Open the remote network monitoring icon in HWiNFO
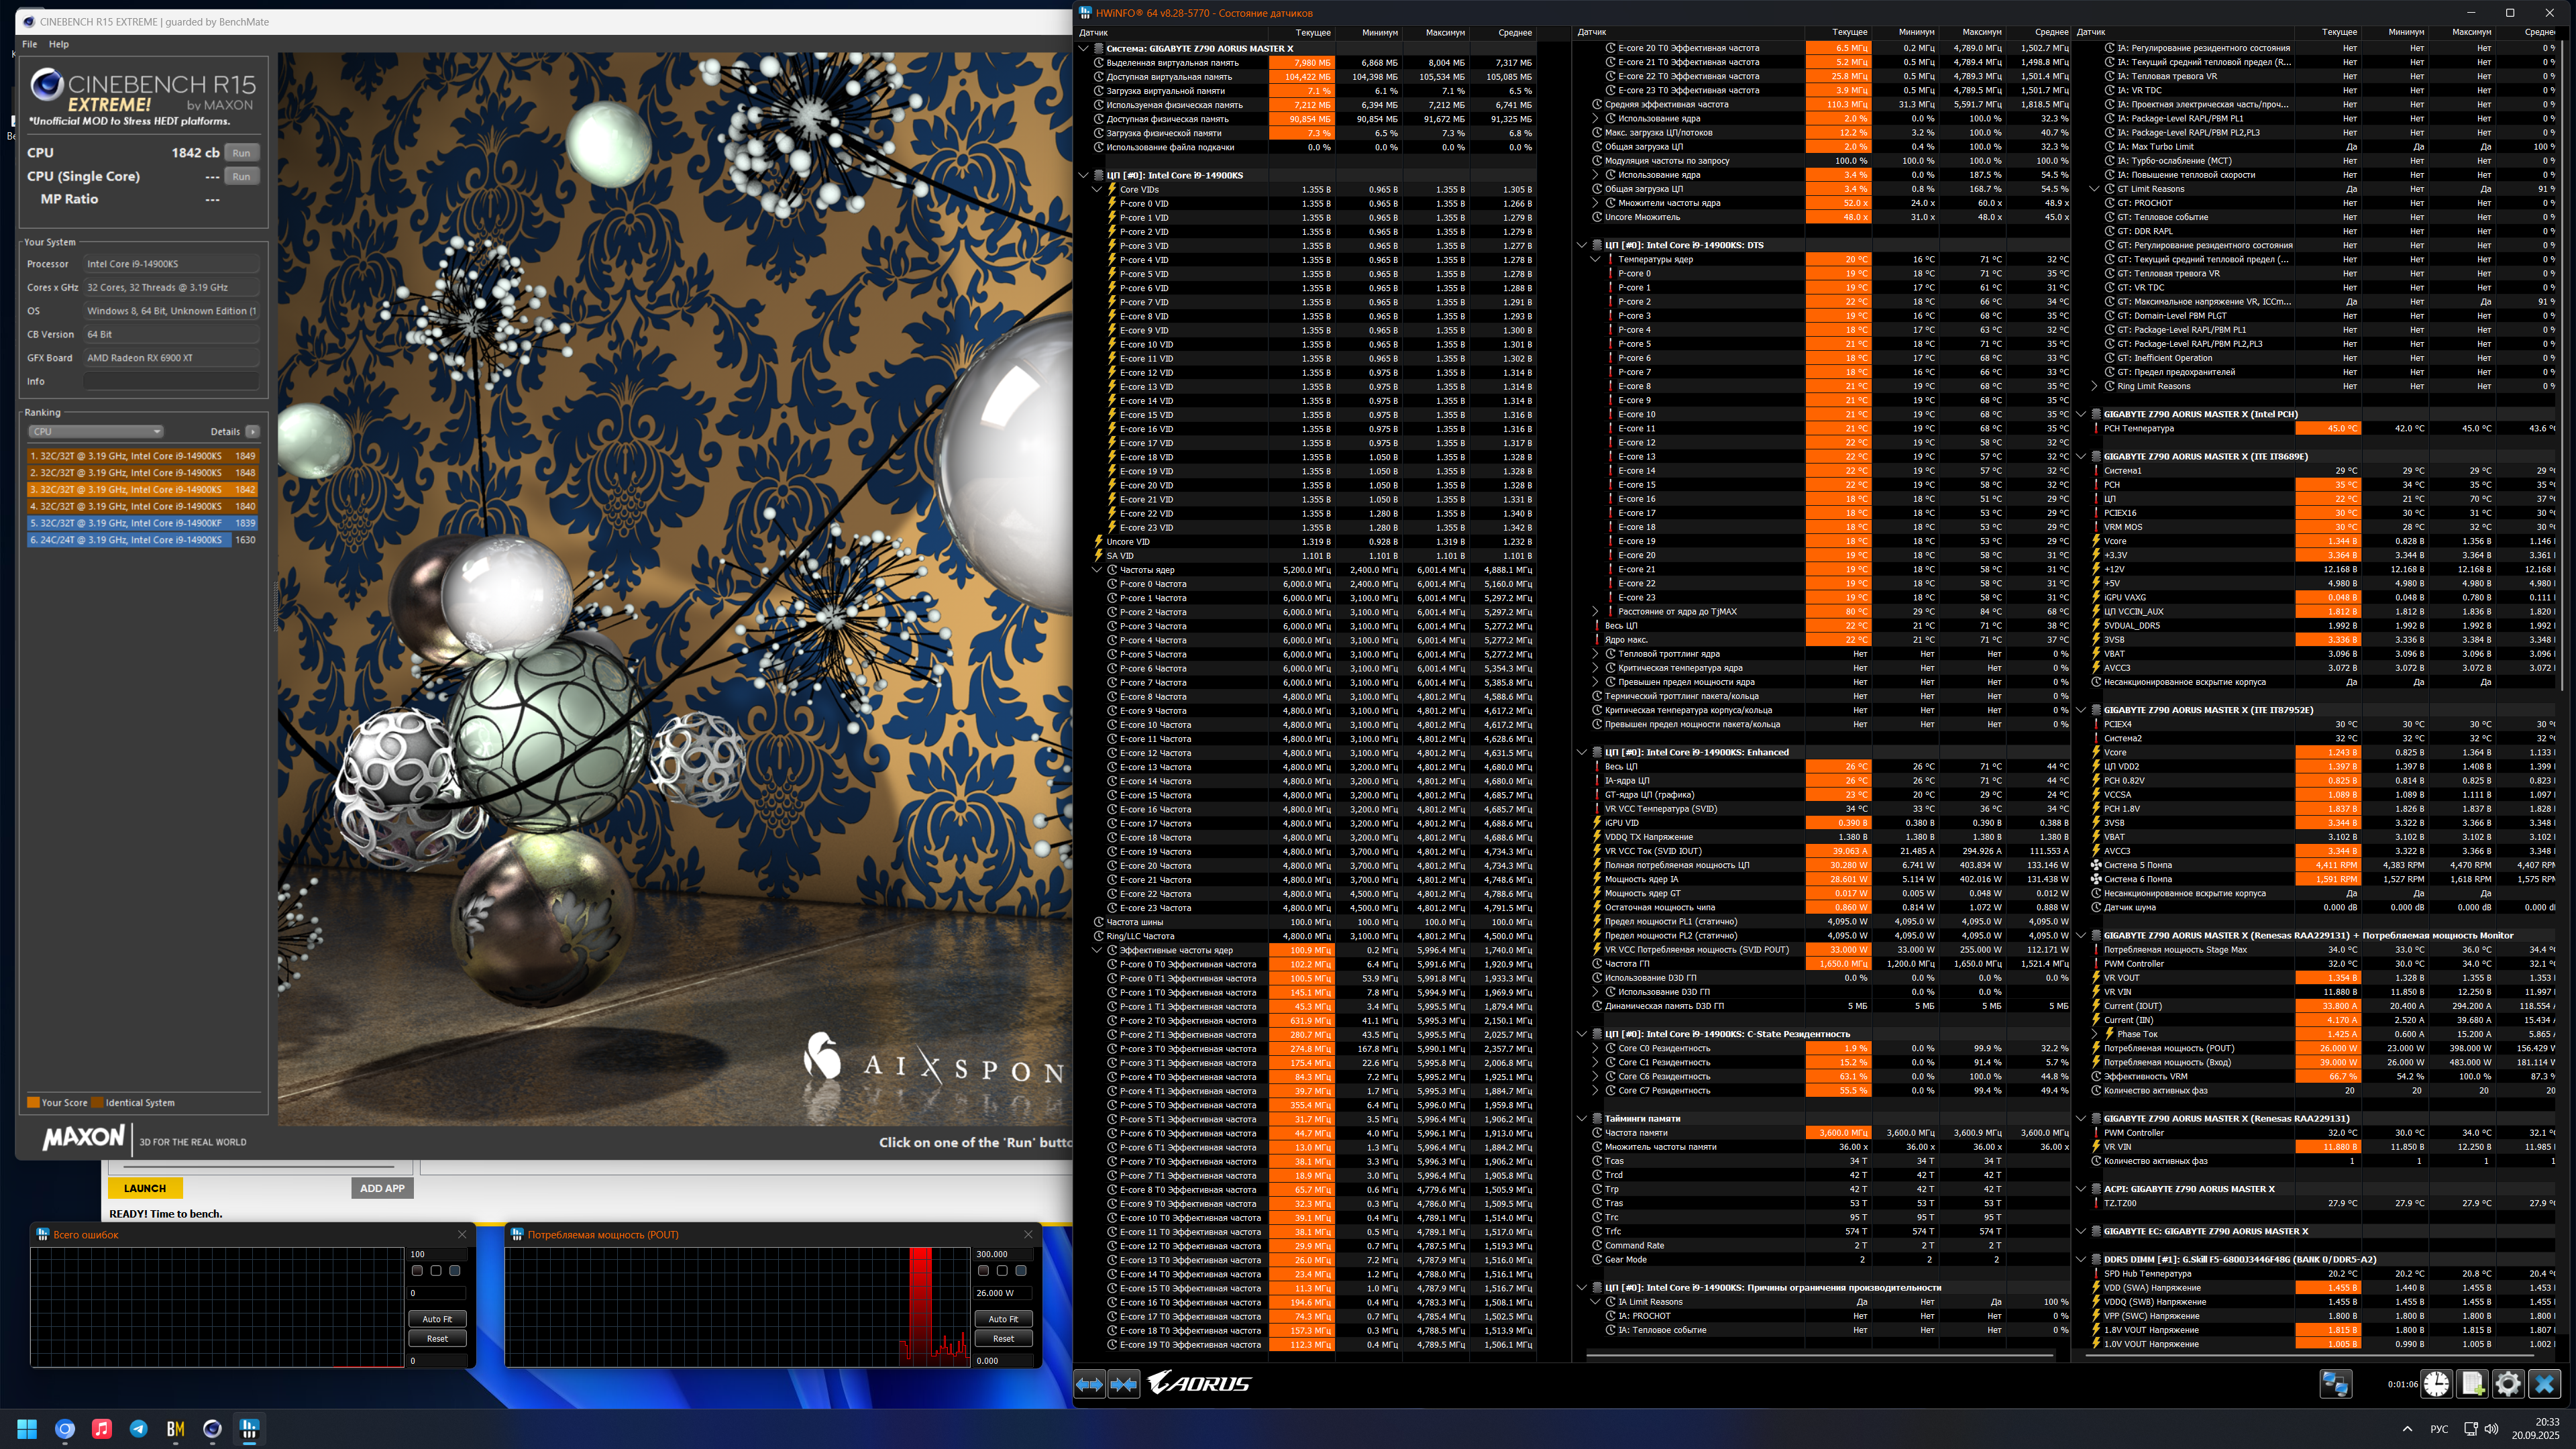Viewport: 2576px width, 1449px height. click(x=2335, y=1384)
